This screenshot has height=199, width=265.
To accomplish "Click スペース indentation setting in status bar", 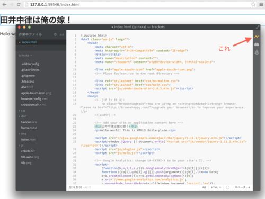I will pyautogui.click(x=242, y=187).
